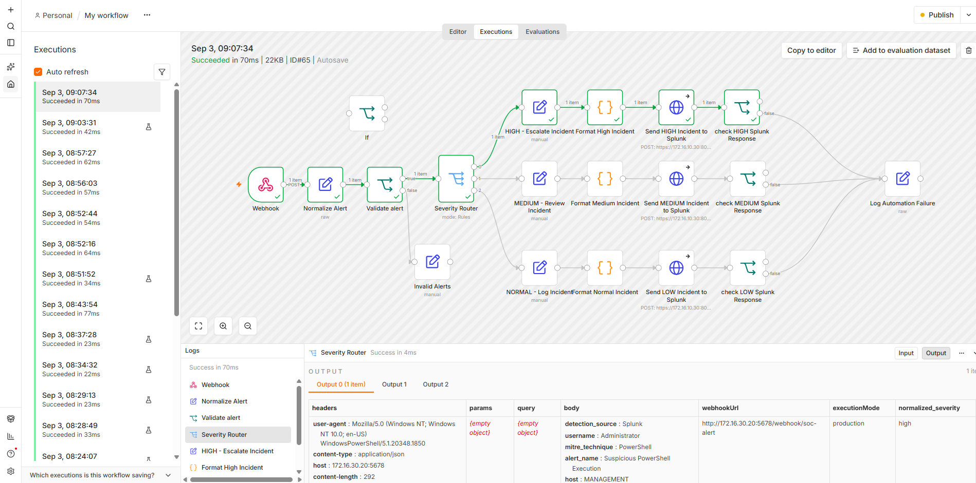Open the workflow three-dots menu

147,15
